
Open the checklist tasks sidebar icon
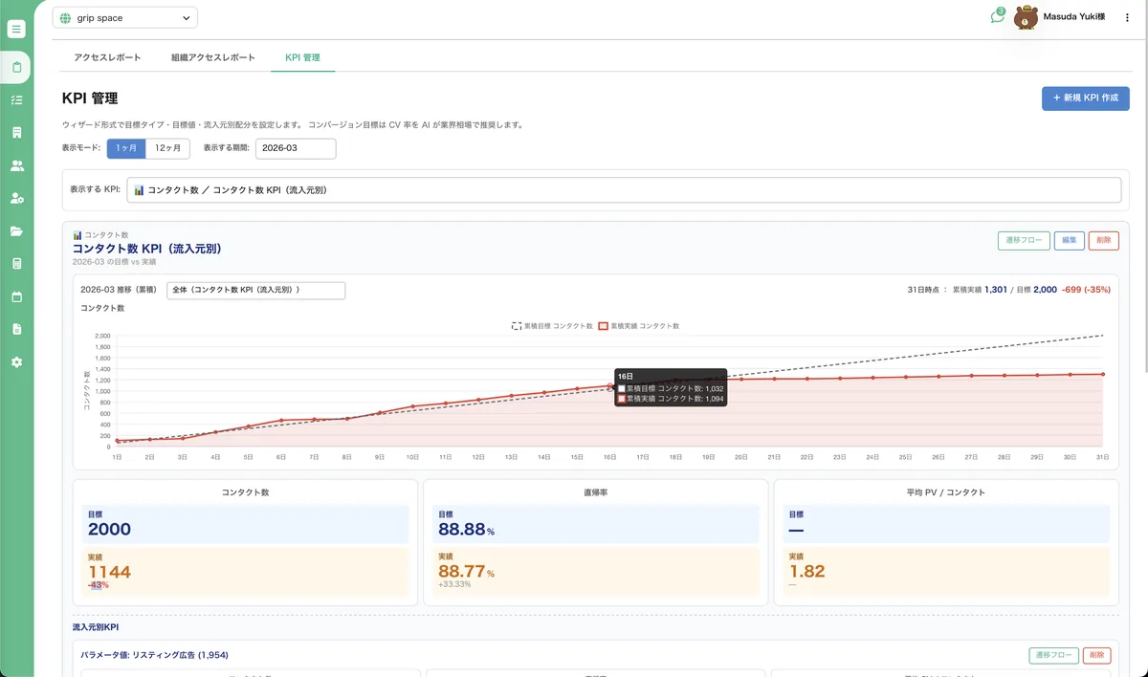click(16, 99)
